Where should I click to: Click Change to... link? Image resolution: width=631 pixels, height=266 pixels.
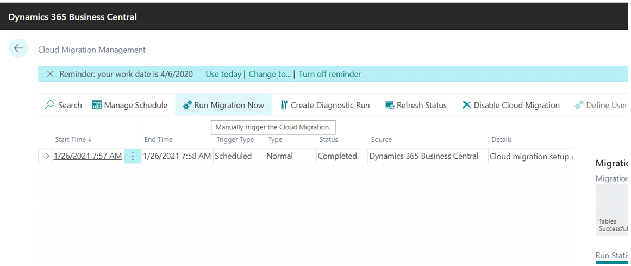[270, 74]
